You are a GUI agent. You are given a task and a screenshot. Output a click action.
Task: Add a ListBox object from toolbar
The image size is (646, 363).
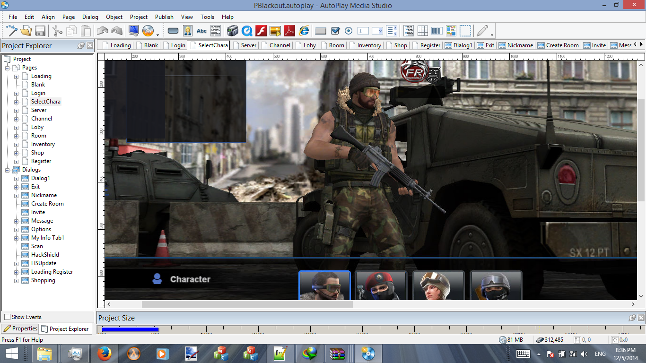pyautogui.click(x=392, y=31)
